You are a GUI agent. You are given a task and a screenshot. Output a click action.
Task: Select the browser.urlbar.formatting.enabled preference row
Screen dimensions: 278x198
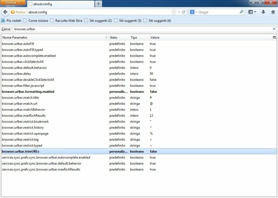(x=28, y=92)
